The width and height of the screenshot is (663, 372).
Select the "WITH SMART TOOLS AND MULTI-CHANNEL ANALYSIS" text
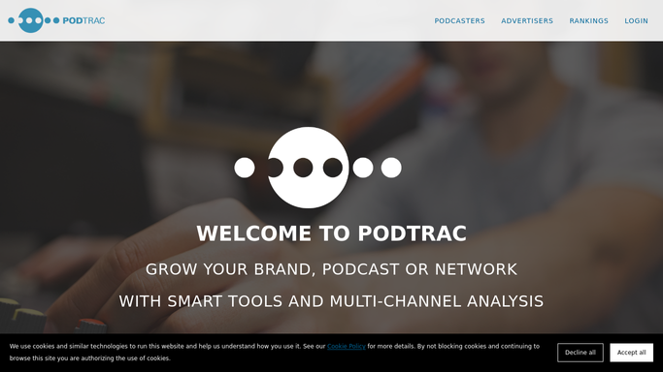(332, 301)
